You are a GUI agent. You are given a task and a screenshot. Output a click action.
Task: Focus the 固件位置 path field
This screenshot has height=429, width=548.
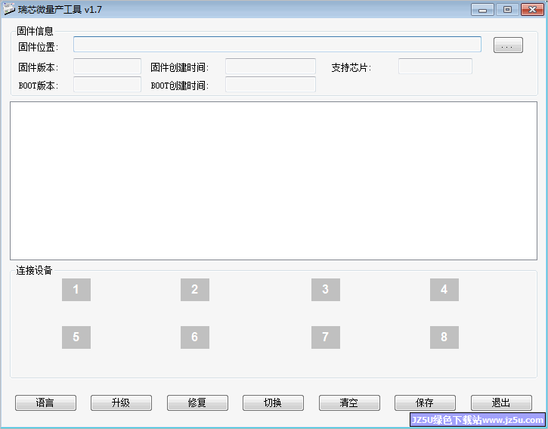pos(277,45)
